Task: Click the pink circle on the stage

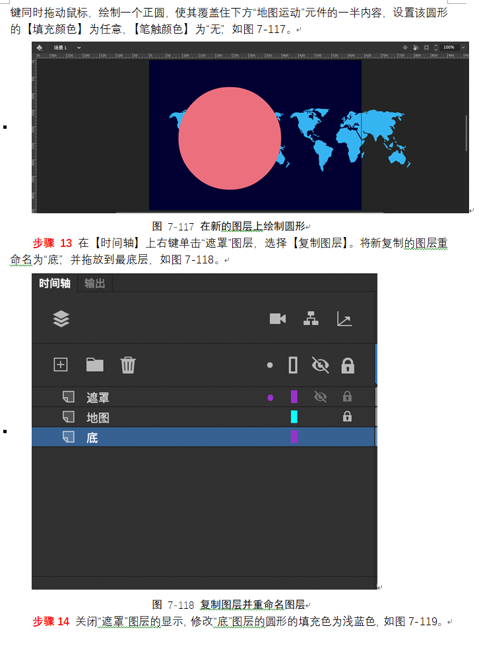Action: [230, 138]
